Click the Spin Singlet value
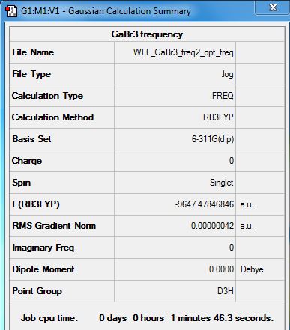 pyautogui.click(x=221, y=183)
